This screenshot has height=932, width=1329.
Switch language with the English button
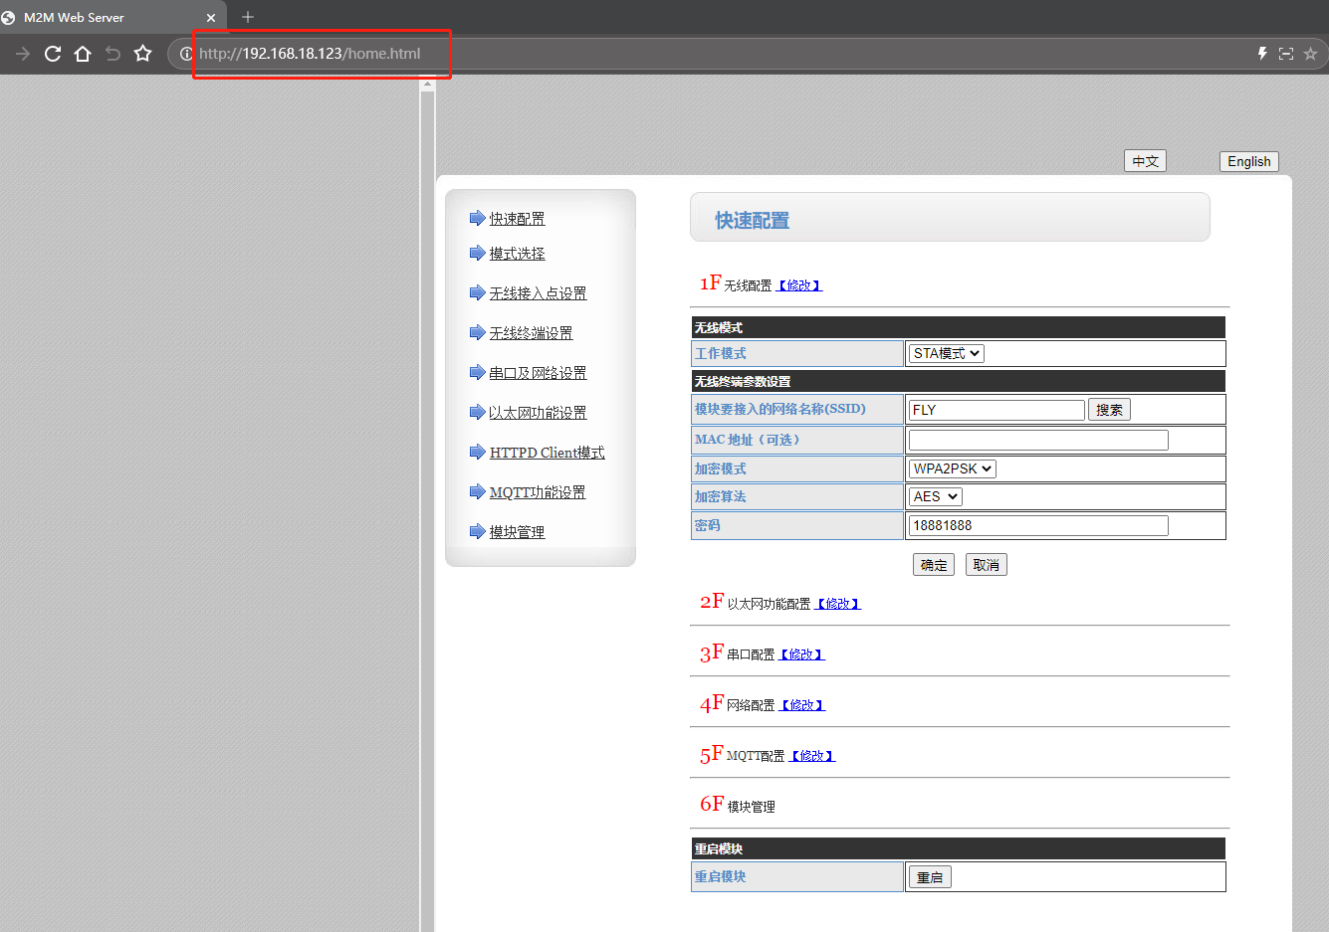point(1248,161)
